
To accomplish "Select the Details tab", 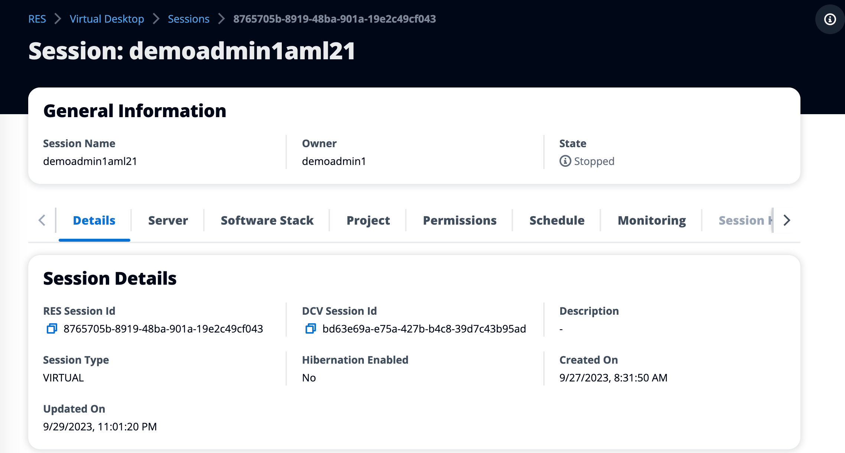I will pyautogui.click(x=94, y=220).
